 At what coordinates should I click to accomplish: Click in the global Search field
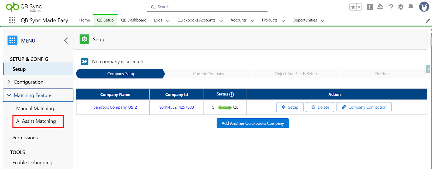point(207,7)
